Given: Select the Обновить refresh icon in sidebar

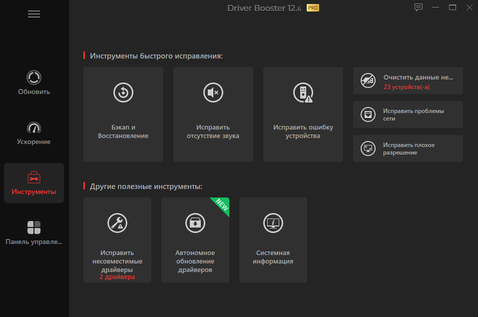Looking at the screenshot, I should pos(33,78).
